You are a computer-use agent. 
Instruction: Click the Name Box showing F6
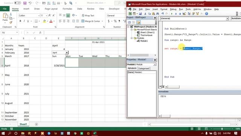click(9, 33)
